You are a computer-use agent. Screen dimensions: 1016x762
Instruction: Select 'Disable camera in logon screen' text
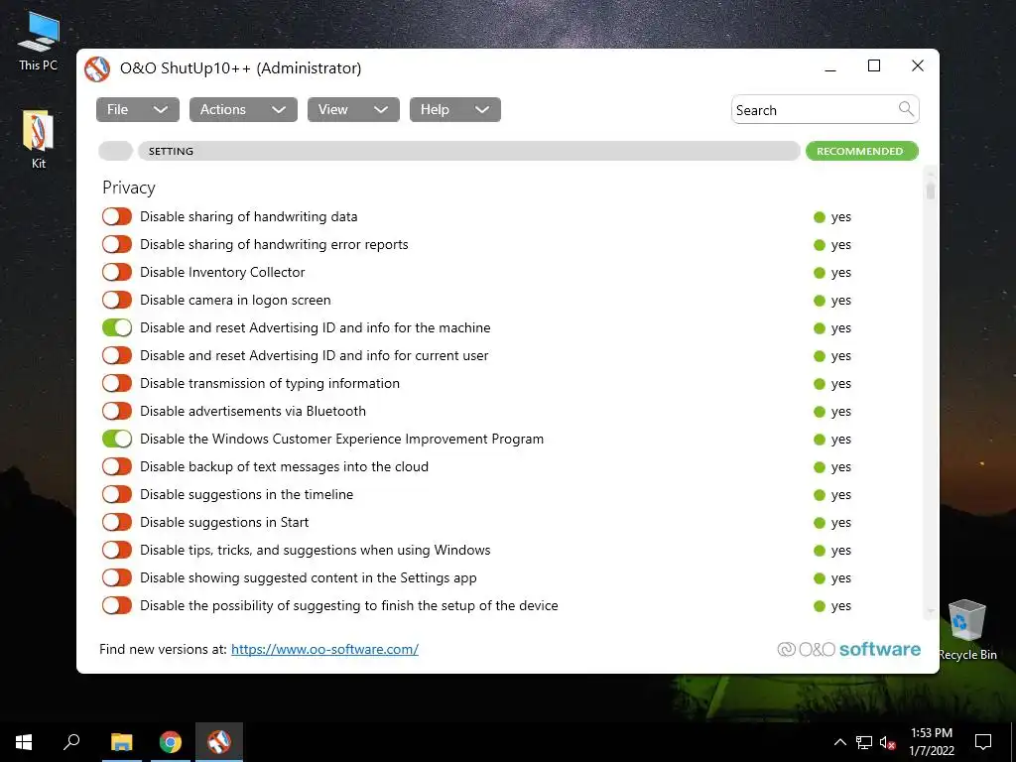pyautogui.click(x=235, y=300)
